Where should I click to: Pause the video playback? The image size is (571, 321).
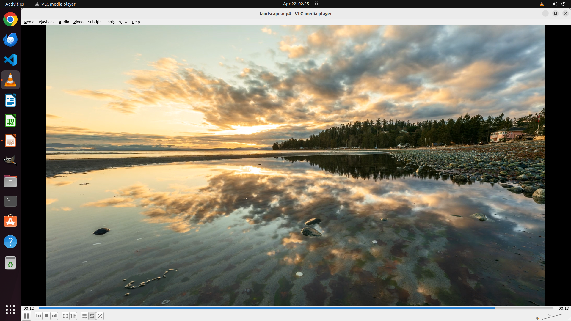click(26, 316)
